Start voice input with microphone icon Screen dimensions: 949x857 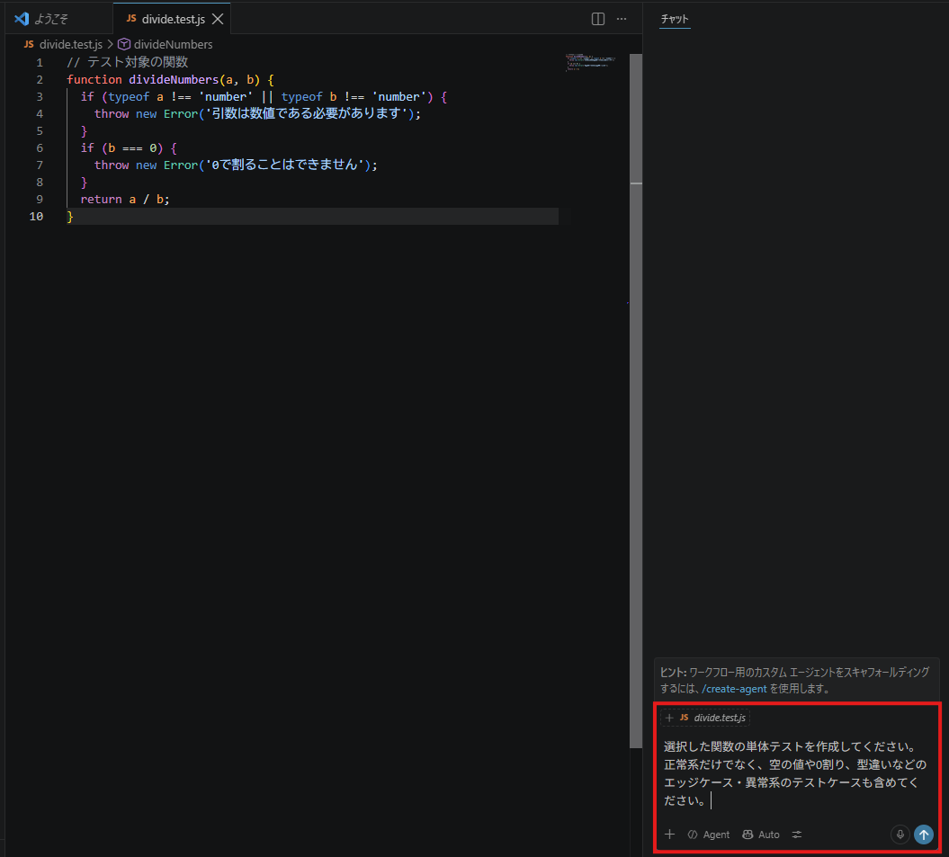point(900,834)
